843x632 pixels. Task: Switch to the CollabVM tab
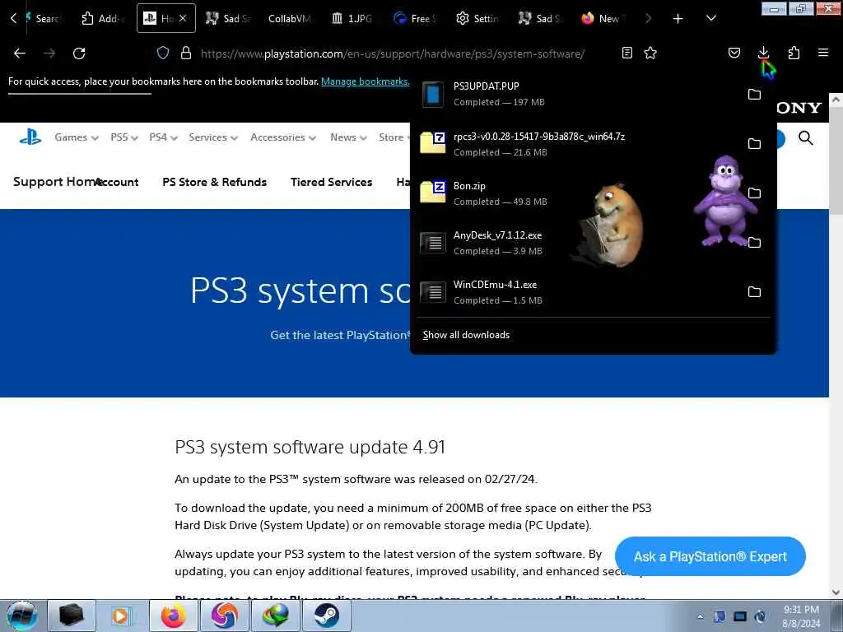tap(289, 19)
